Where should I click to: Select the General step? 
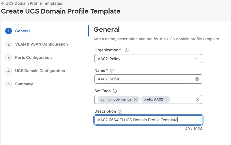click(22, 31)
